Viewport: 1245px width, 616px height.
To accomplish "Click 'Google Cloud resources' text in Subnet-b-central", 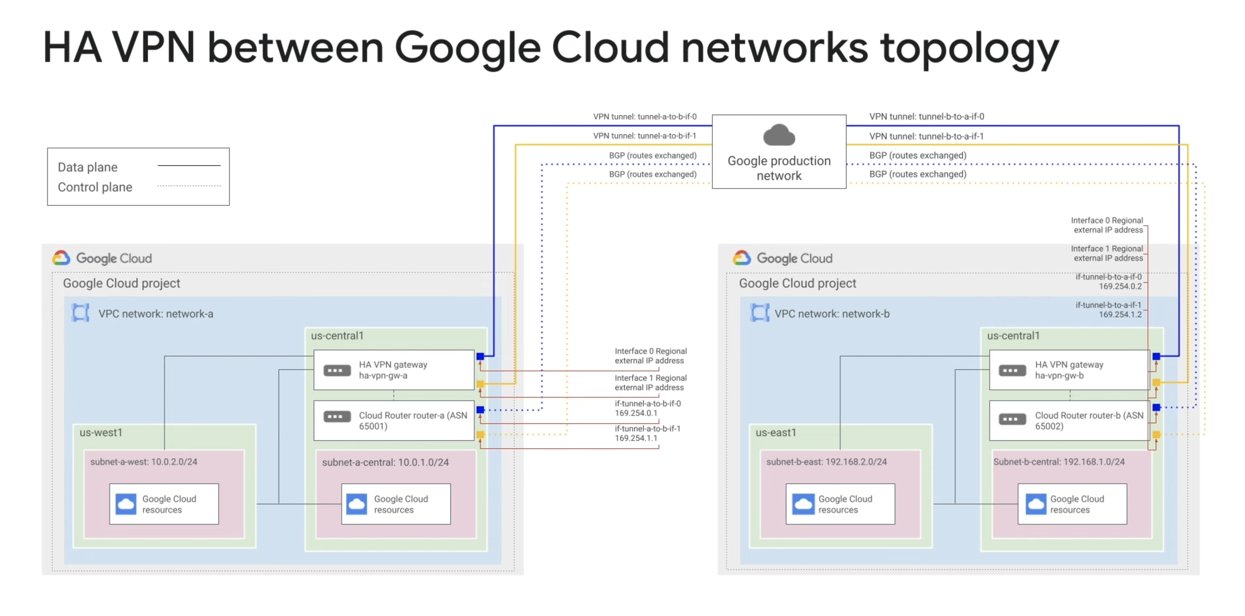I will tap(1077, 504).
